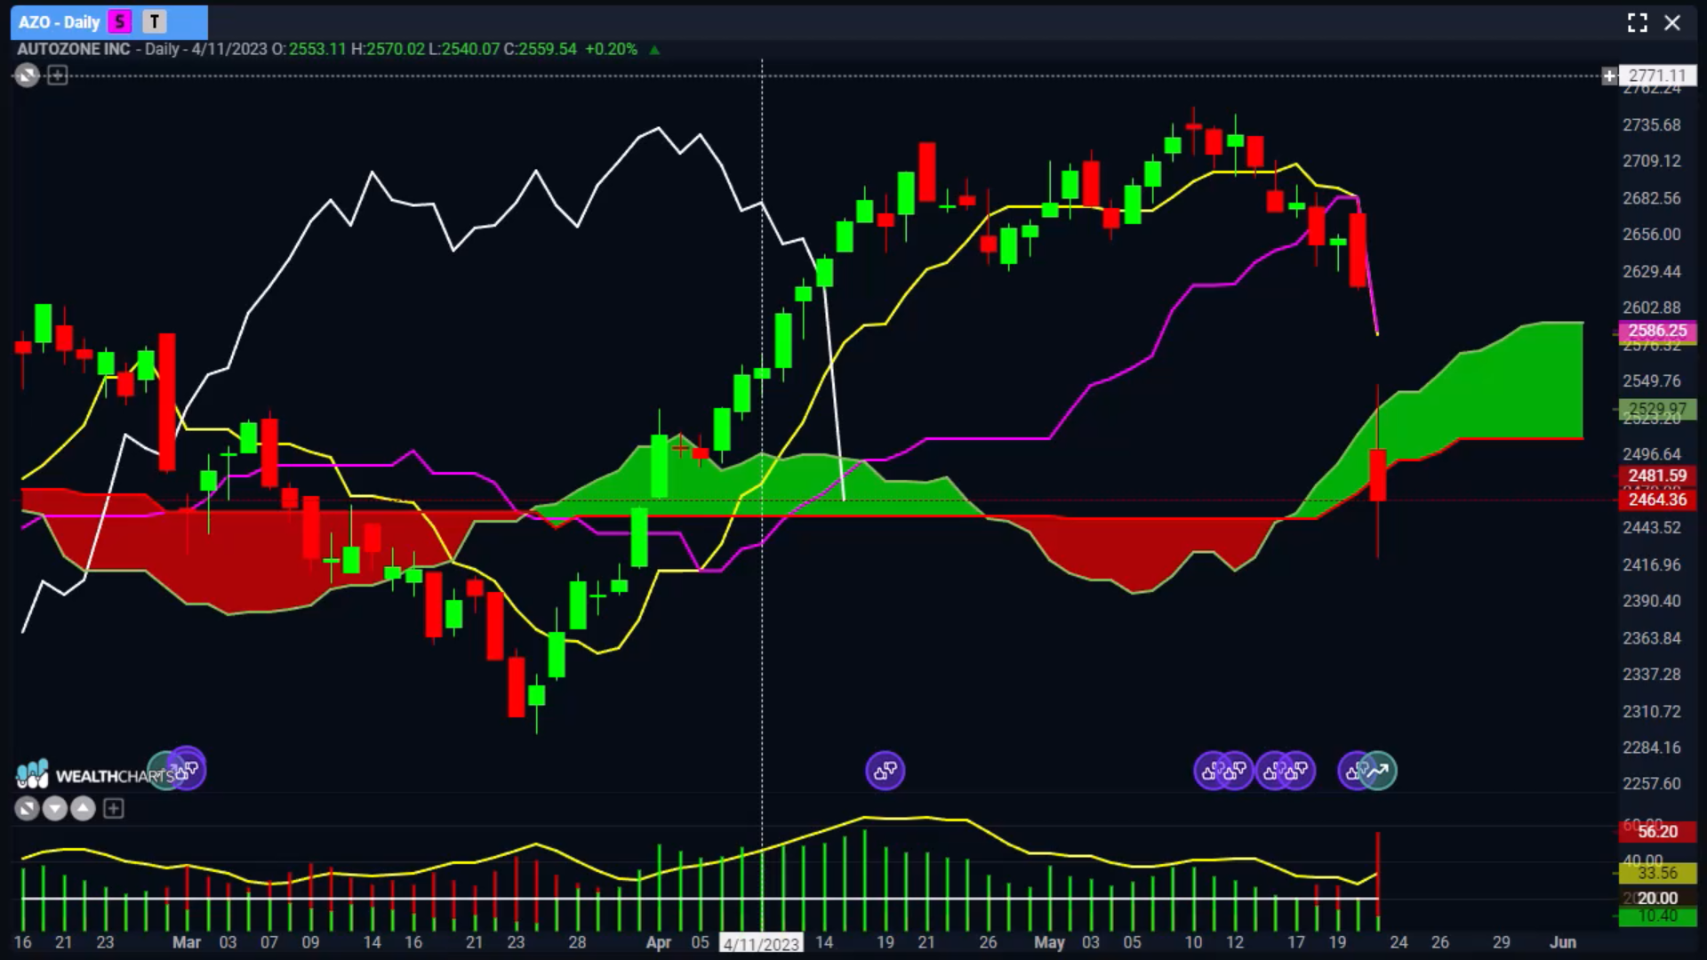
Task: Open the thumbs sentiment marker near May 11
Action: pos(1211,771)
